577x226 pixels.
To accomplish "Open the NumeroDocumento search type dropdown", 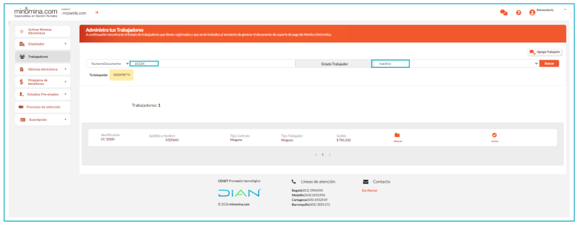I will pos(108,63).
